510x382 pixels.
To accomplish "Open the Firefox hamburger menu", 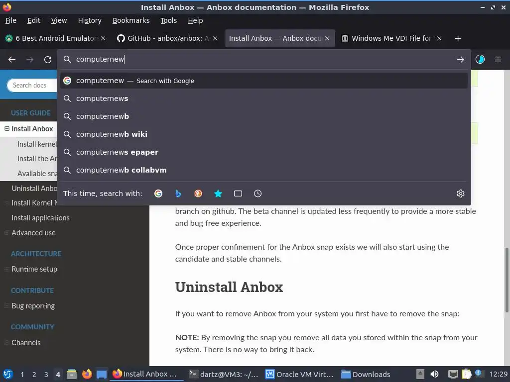I will pyautogui.click(x=498, y=59).
